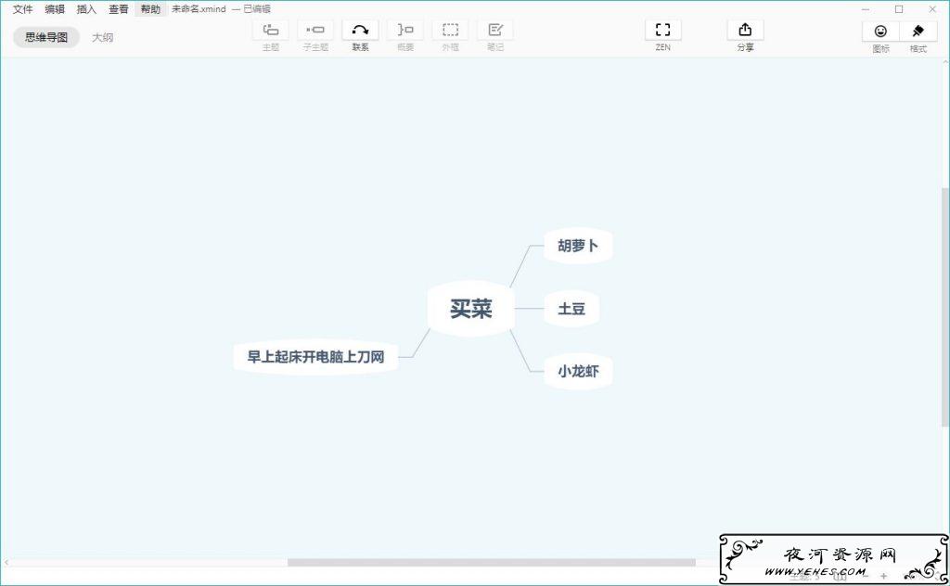Switch to the Mind Map (思维导图) view

coord(46,37)
